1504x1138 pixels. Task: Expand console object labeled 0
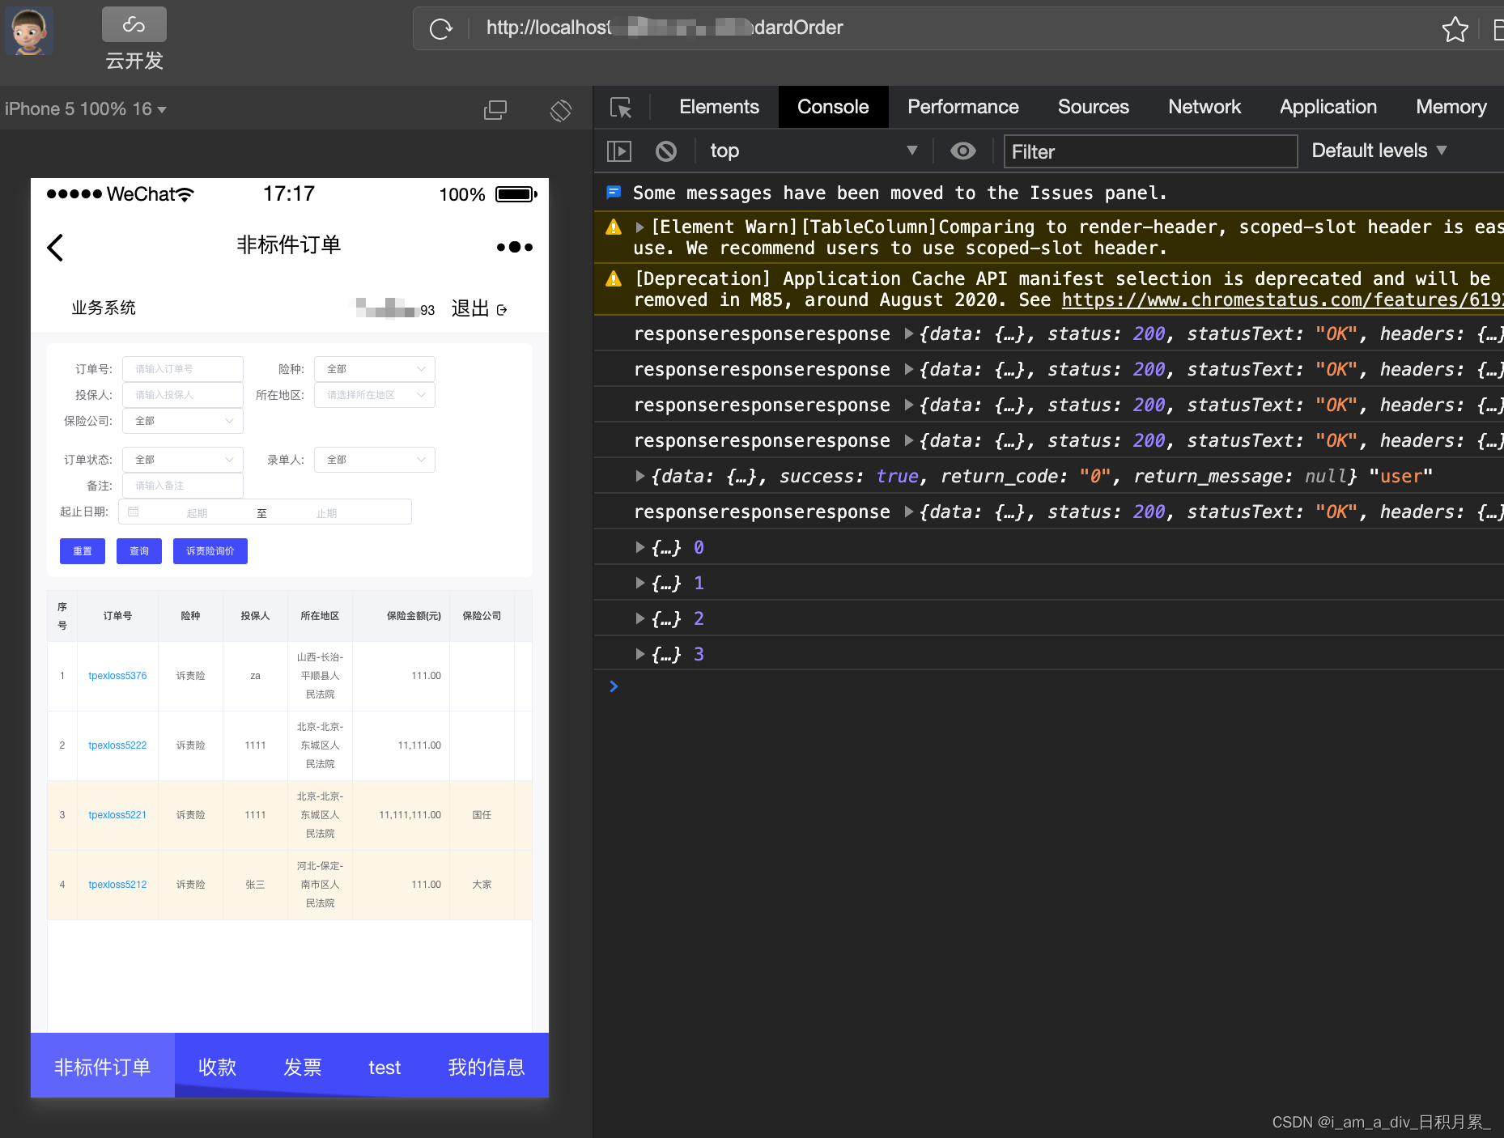pos(639,547)
